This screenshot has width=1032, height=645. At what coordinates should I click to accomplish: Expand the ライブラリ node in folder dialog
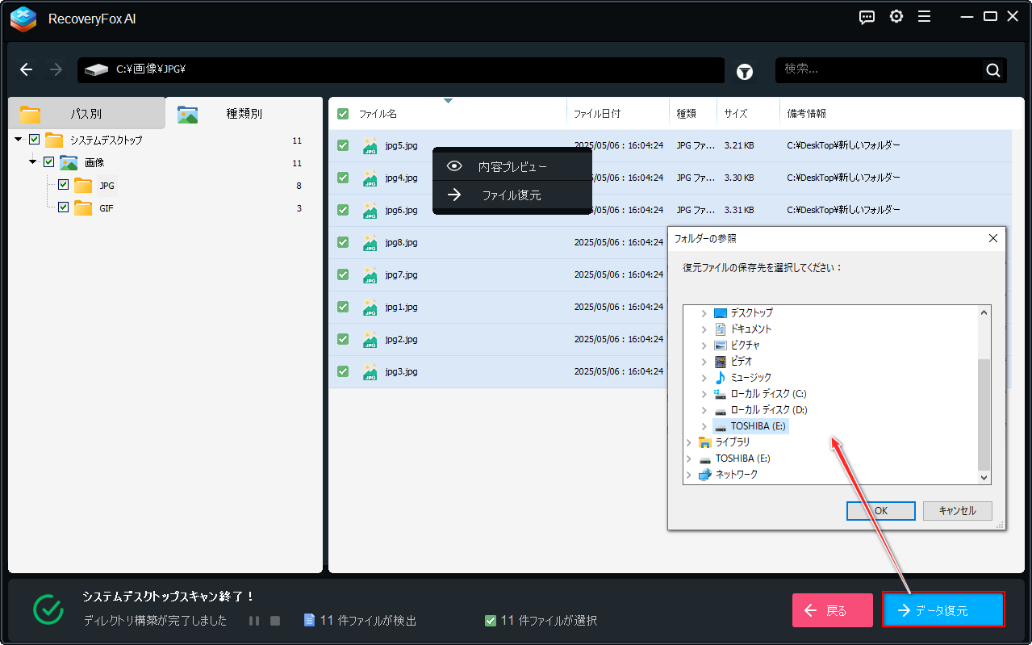coord(688,442)
